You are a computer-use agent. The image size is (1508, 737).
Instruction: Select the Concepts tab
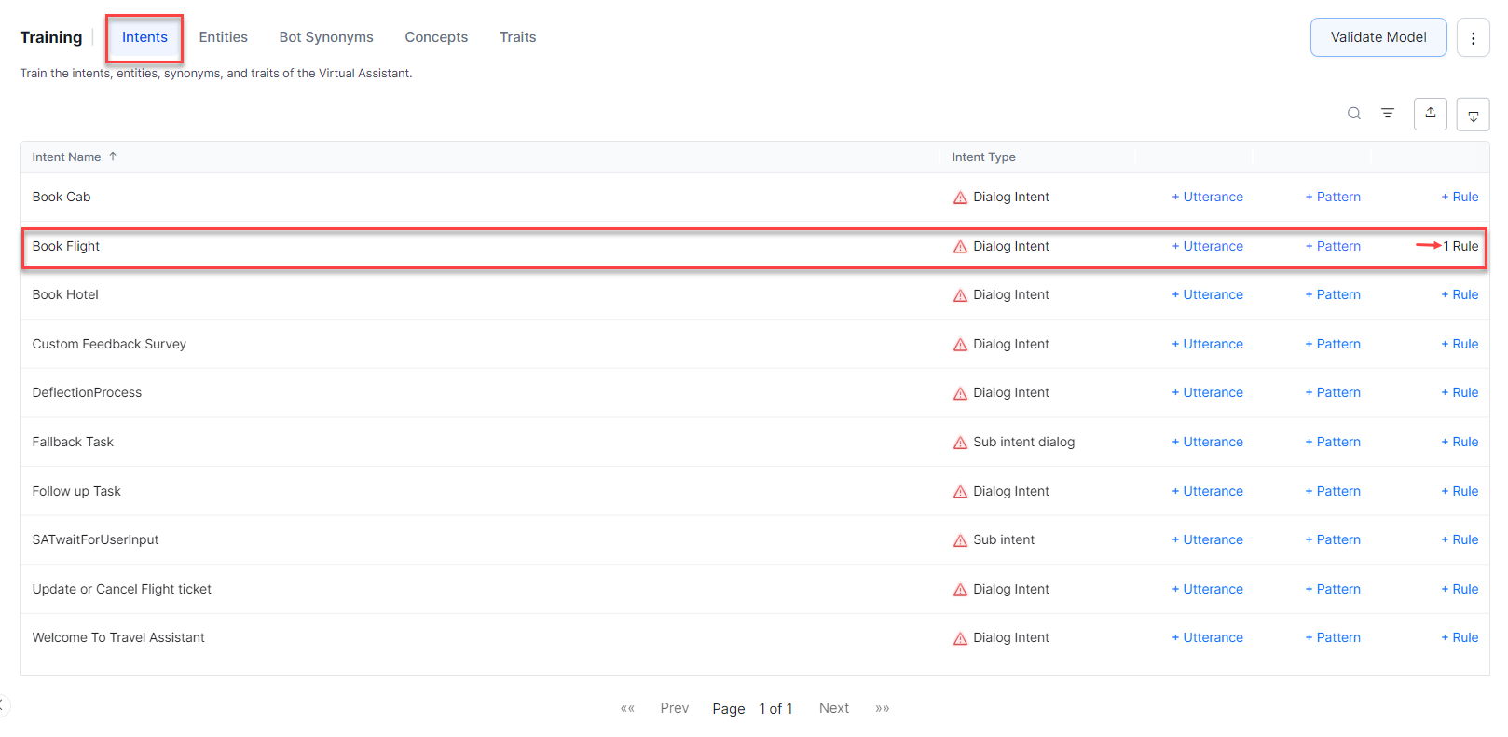click(436, 37)
